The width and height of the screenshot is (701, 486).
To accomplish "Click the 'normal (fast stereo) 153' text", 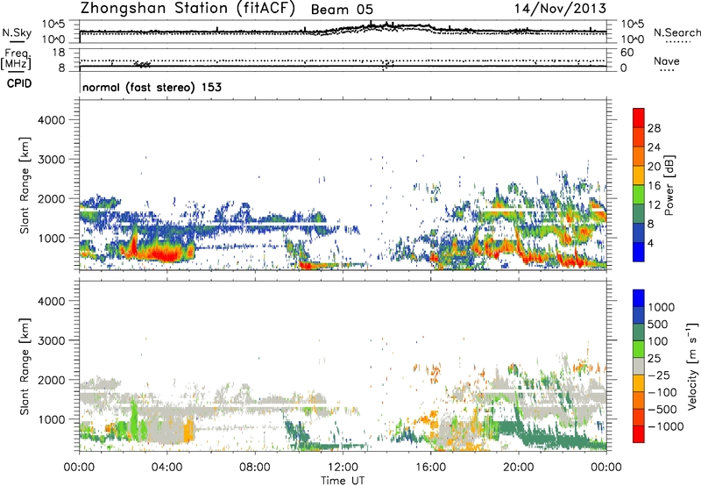I will [x=152, y=87].
